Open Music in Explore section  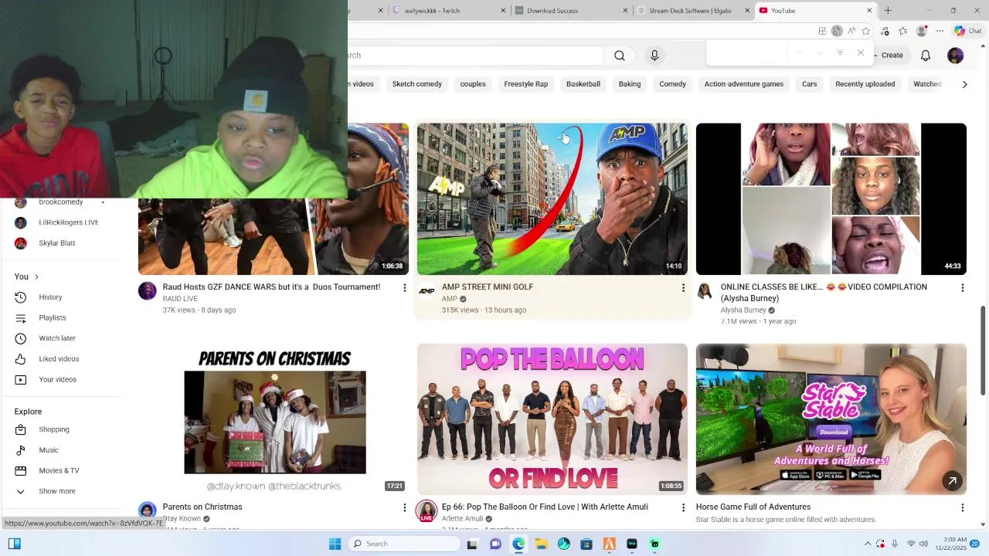point(60,450)
